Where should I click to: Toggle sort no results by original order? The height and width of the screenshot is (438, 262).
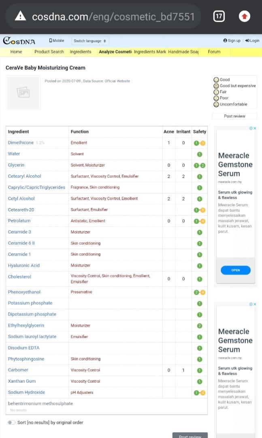[x=11, y=423]
